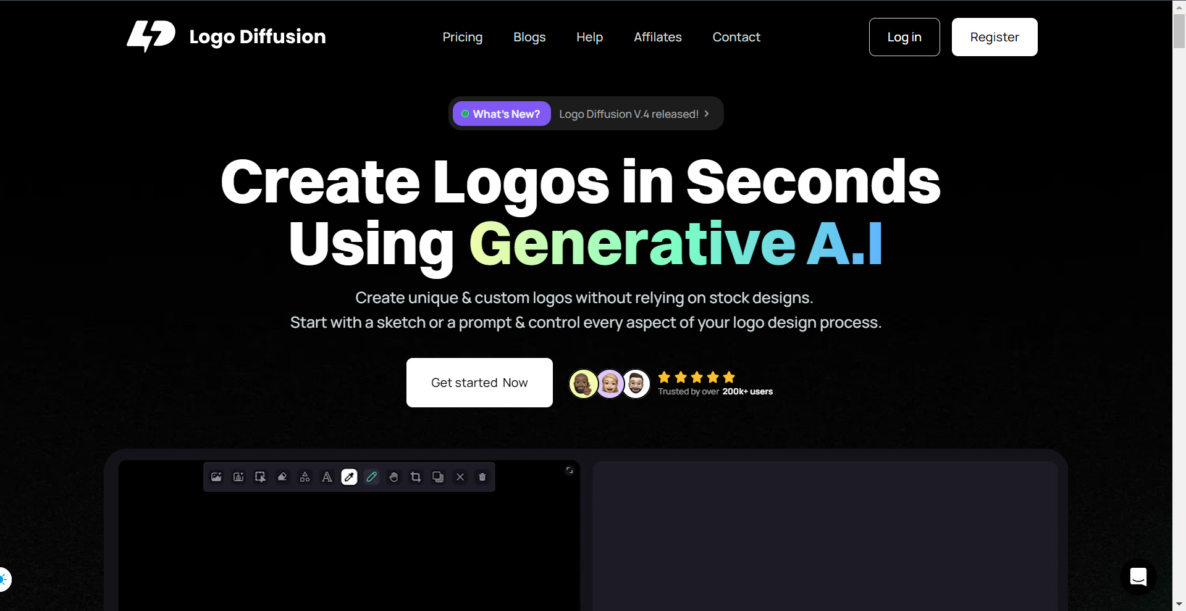
Task: Open the Contact page
Action: pos(736,37)
